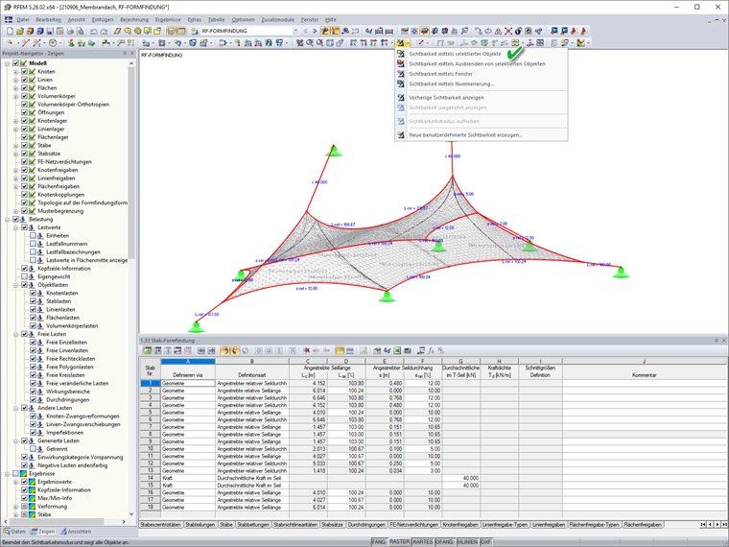Uncheck the Linien checkbox
The width and height of the screenshot is (729, 547).
(x=24, y=80)
